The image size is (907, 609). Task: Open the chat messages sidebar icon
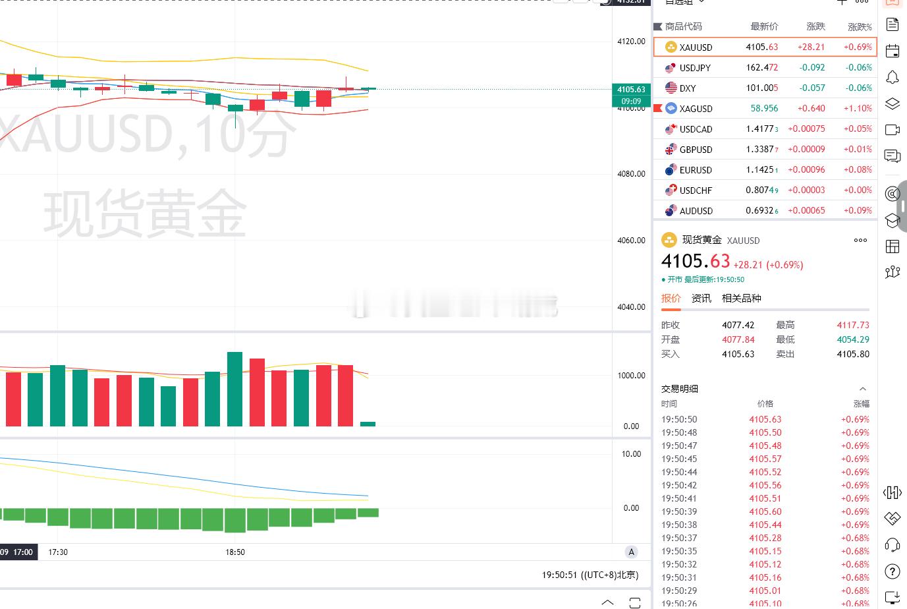pos(893,156)
